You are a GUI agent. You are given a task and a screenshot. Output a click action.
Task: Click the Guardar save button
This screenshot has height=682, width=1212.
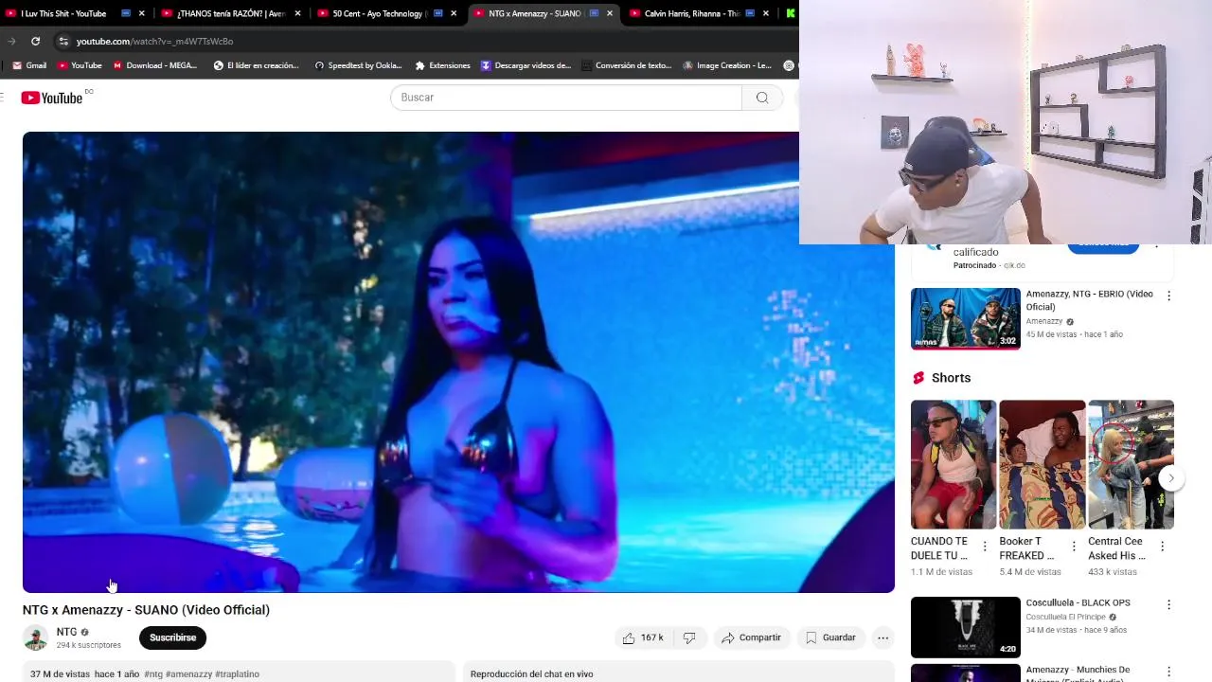[830, 637]
